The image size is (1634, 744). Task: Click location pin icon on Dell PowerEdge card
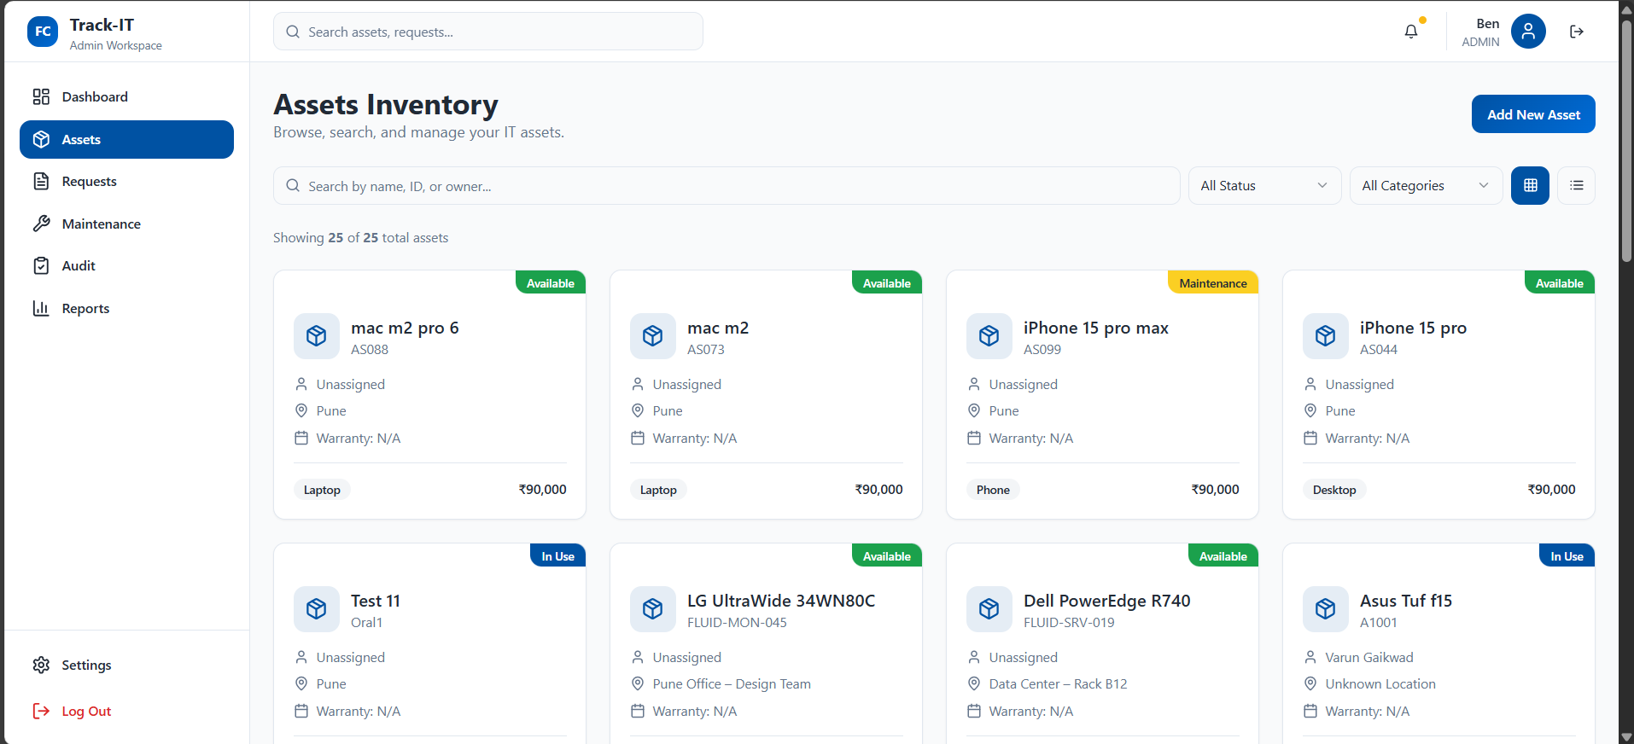tap(974, 683)
